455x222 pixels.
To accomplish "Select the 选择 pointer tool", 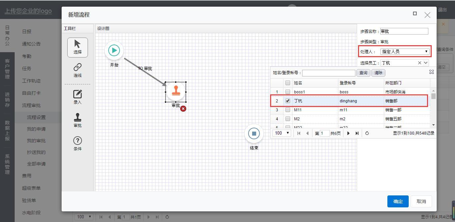I will pos(78,47).
